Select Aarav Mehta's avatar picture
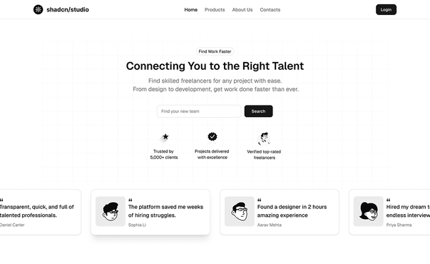The height and width of the screenshot is (264, 430). coord(240,211)
